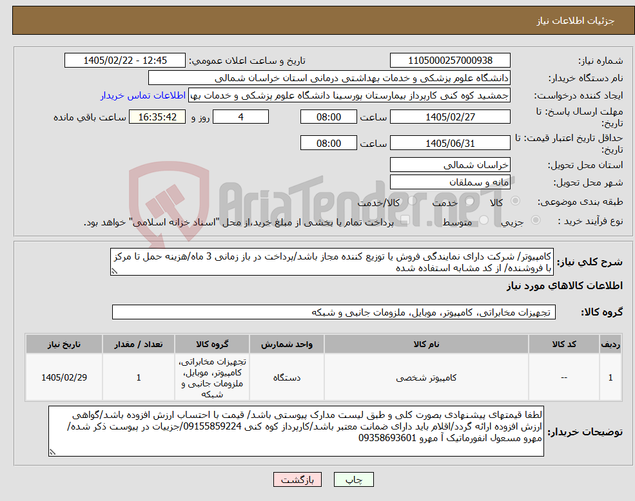This screenshot has height=501, width=635.
Task: Click delivery city field مانه و سملقان
Action: (x=450, y=182)
